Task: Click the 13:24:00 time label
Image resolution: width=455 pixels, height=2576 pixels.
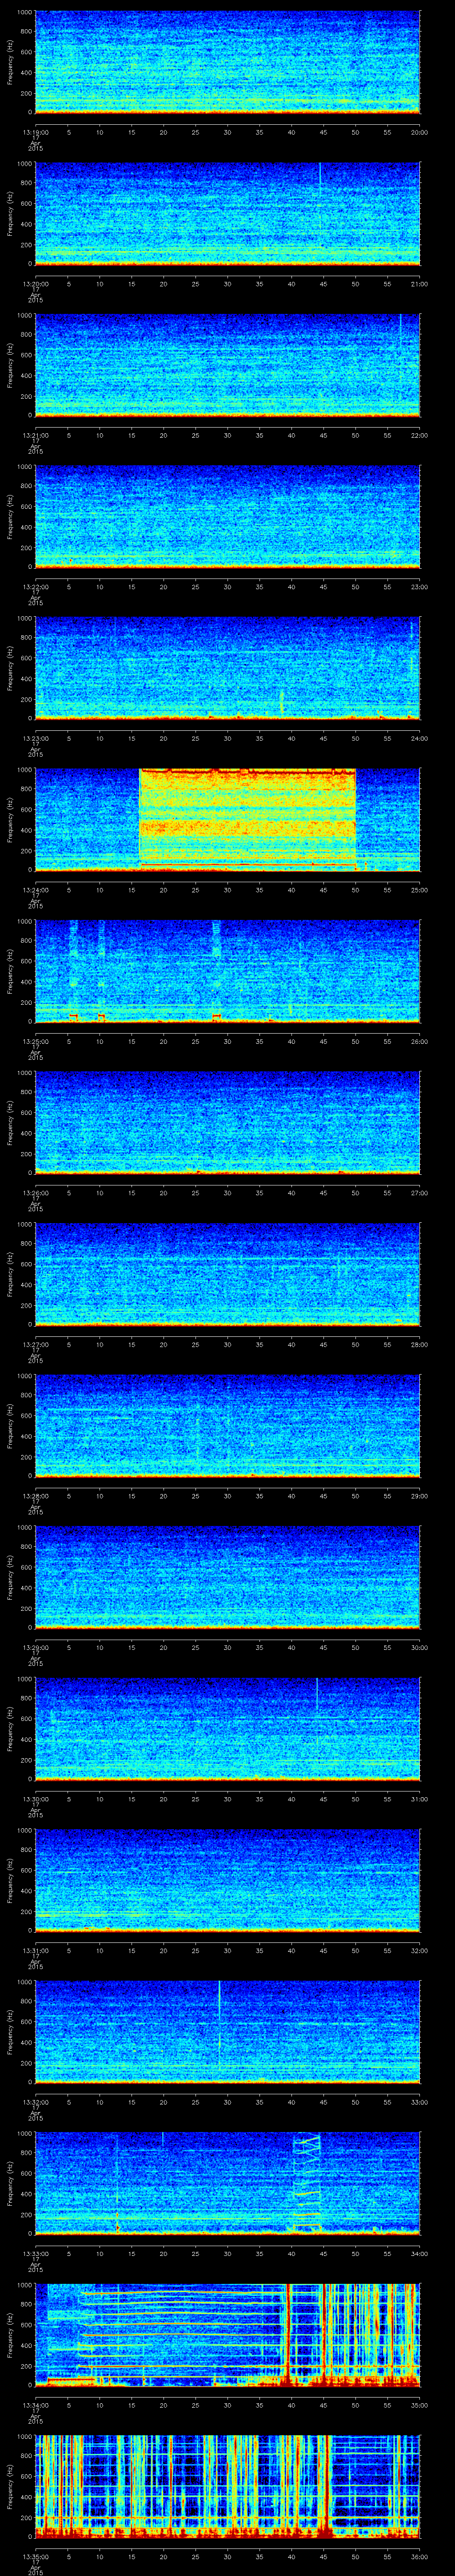Action: point(35,890)
